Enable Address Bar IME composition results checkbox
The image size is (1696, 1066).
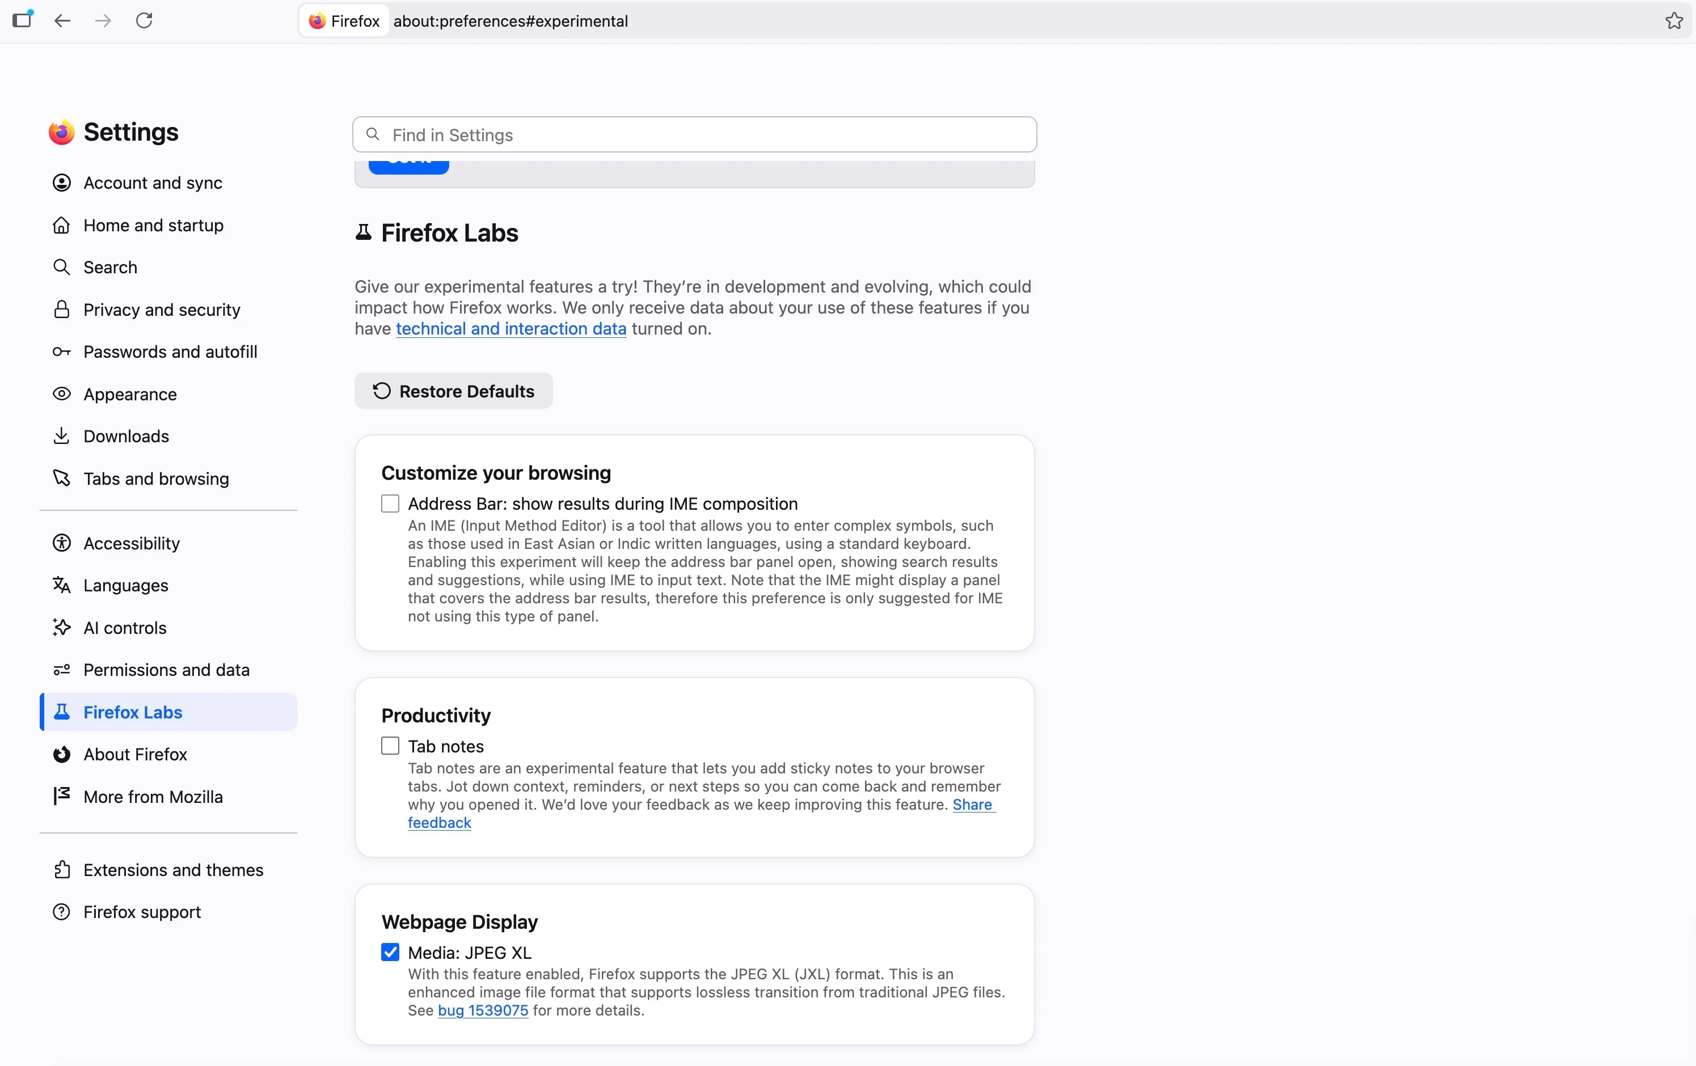390,504
